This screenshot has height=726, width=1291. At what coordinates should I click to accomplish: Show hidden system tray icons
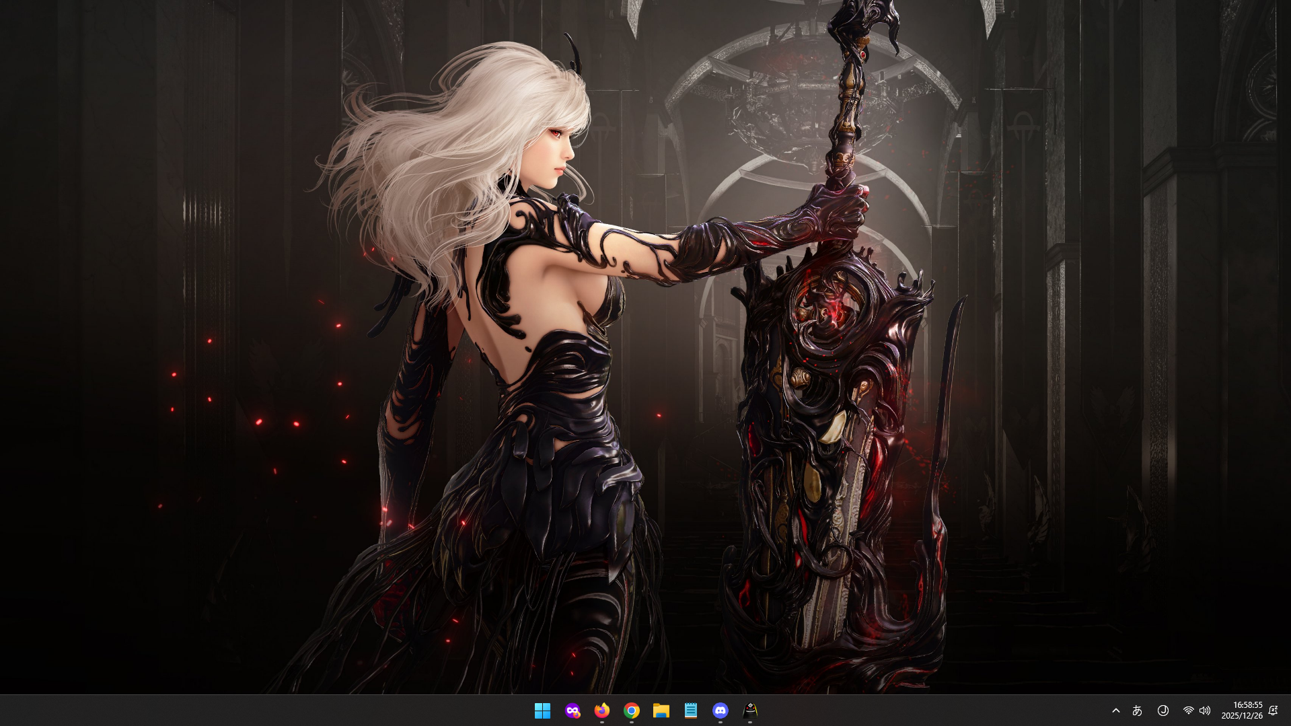pos(1115,711)
